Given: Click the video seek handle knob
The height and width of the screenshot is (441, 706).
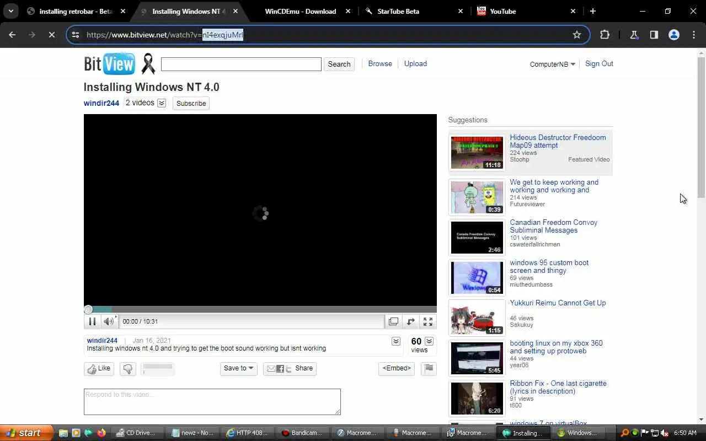Looking at the screenshot, I should (x=88, y=309).
